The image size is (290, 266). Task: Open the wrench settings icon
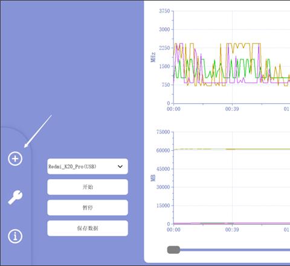pyautogui.click(x=15, y=197)
